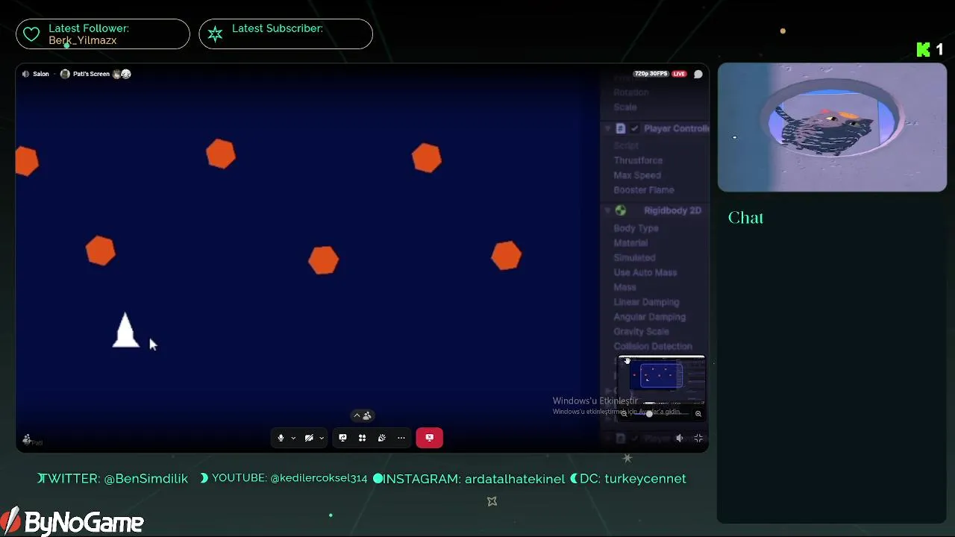This screenshot has height=537, width=955.
Task: Click the cat webcam overlay
Action: 832,128
